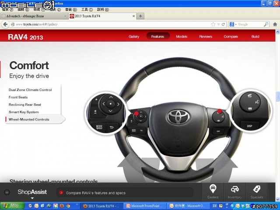Click the page vertical scrollbar thumb
The height and width of the screenshot is (210, 280).
(x=278, y=96)
